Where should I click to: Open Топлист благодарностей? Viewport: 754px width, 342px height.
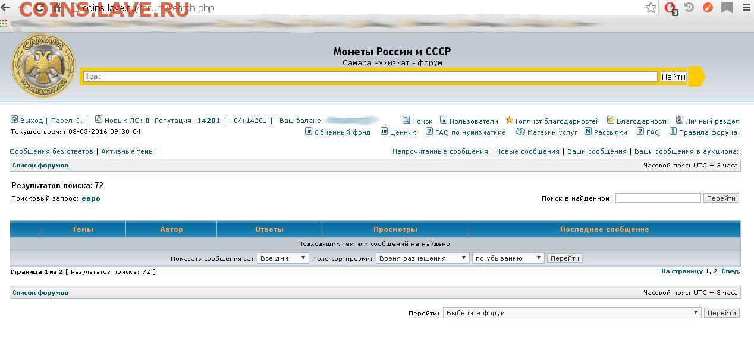pos(557,121)
